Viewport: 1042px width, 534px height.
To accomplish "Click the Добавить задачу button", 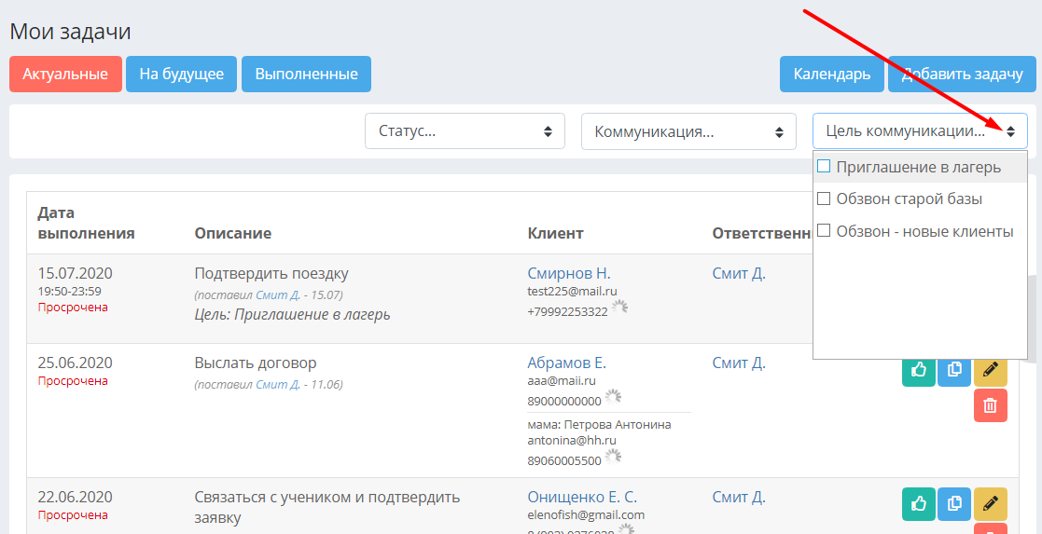I will click(x=962, y=74).
